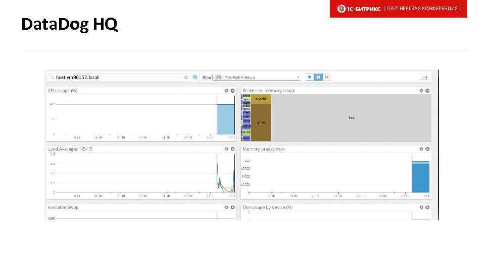Clear the host search field with the small x icon
The width and height of the screenshot is (485, 272).
tap(186, 77)
